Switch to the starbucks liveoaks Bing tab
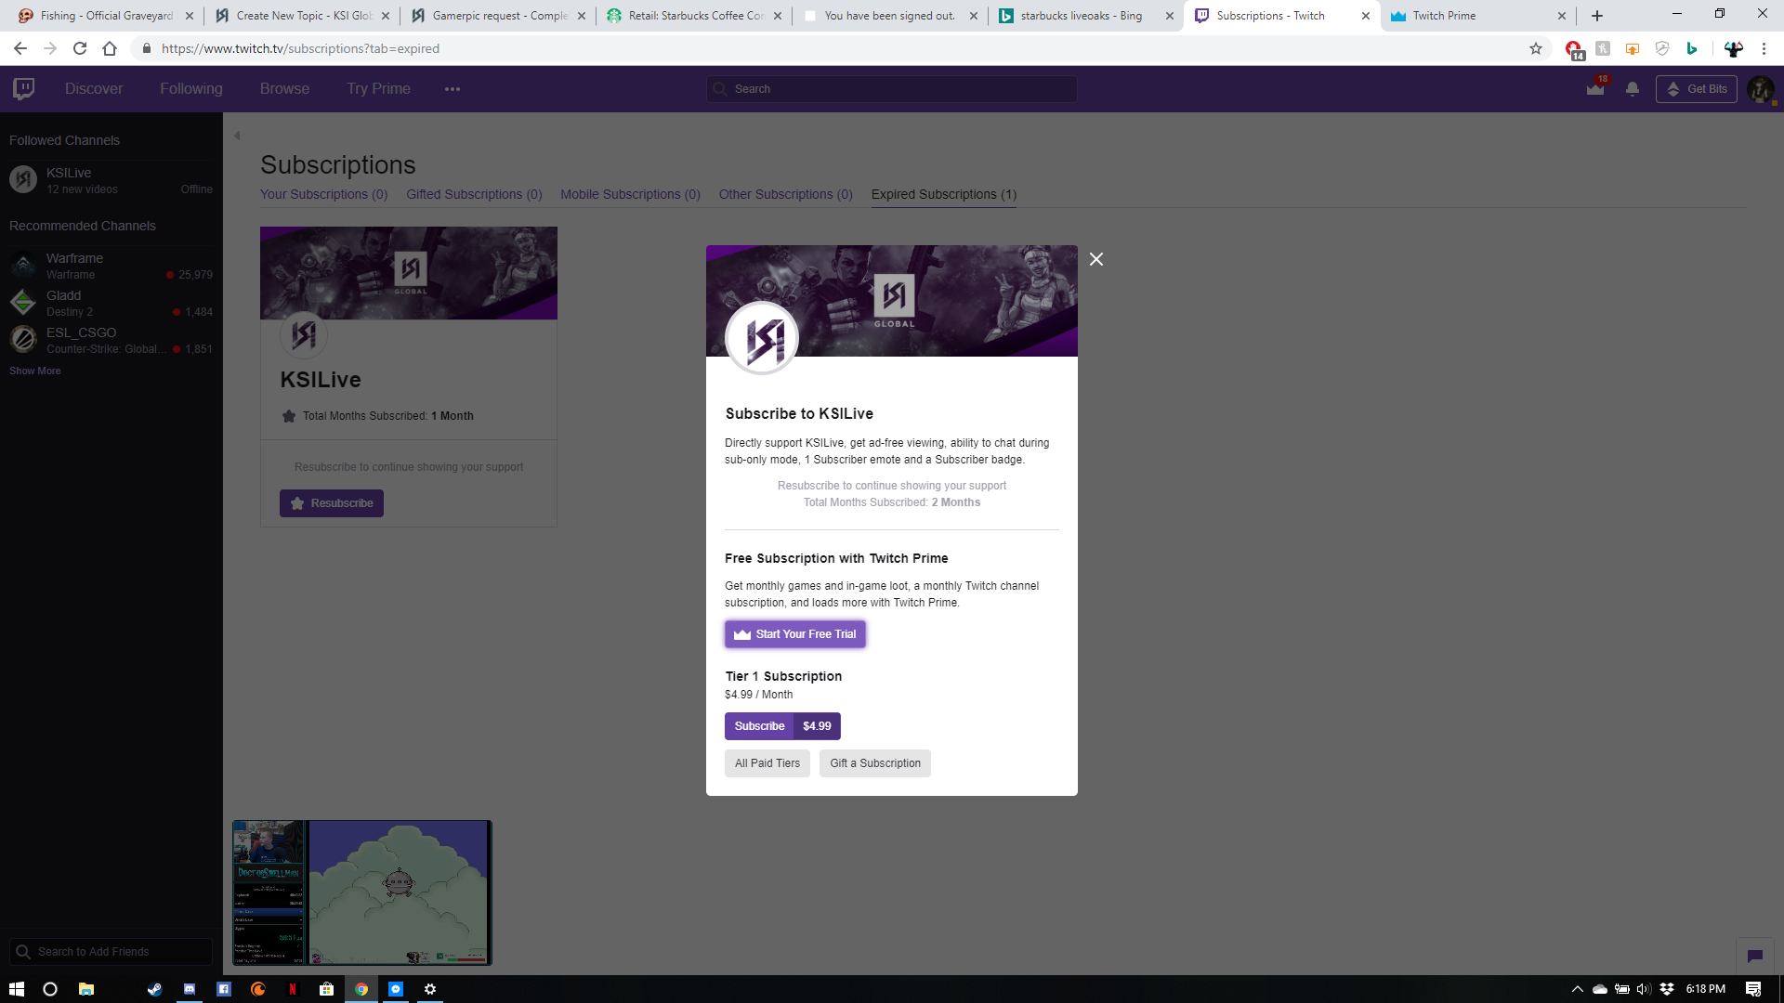The height and width of the screenshot is (1003, 1784). 1086,16
